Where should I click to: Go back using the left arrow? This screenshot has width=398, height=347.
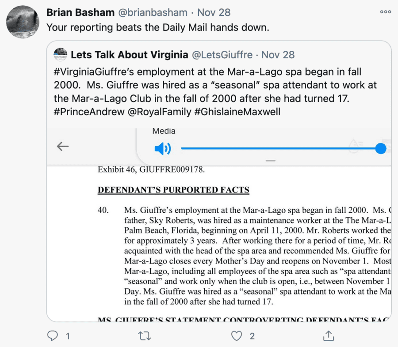tap(63, 147)
